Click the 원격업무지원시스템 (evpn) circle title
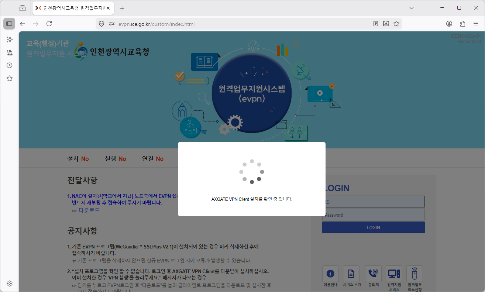This screenshot has width=485, height=292. [x=252, y=94]
